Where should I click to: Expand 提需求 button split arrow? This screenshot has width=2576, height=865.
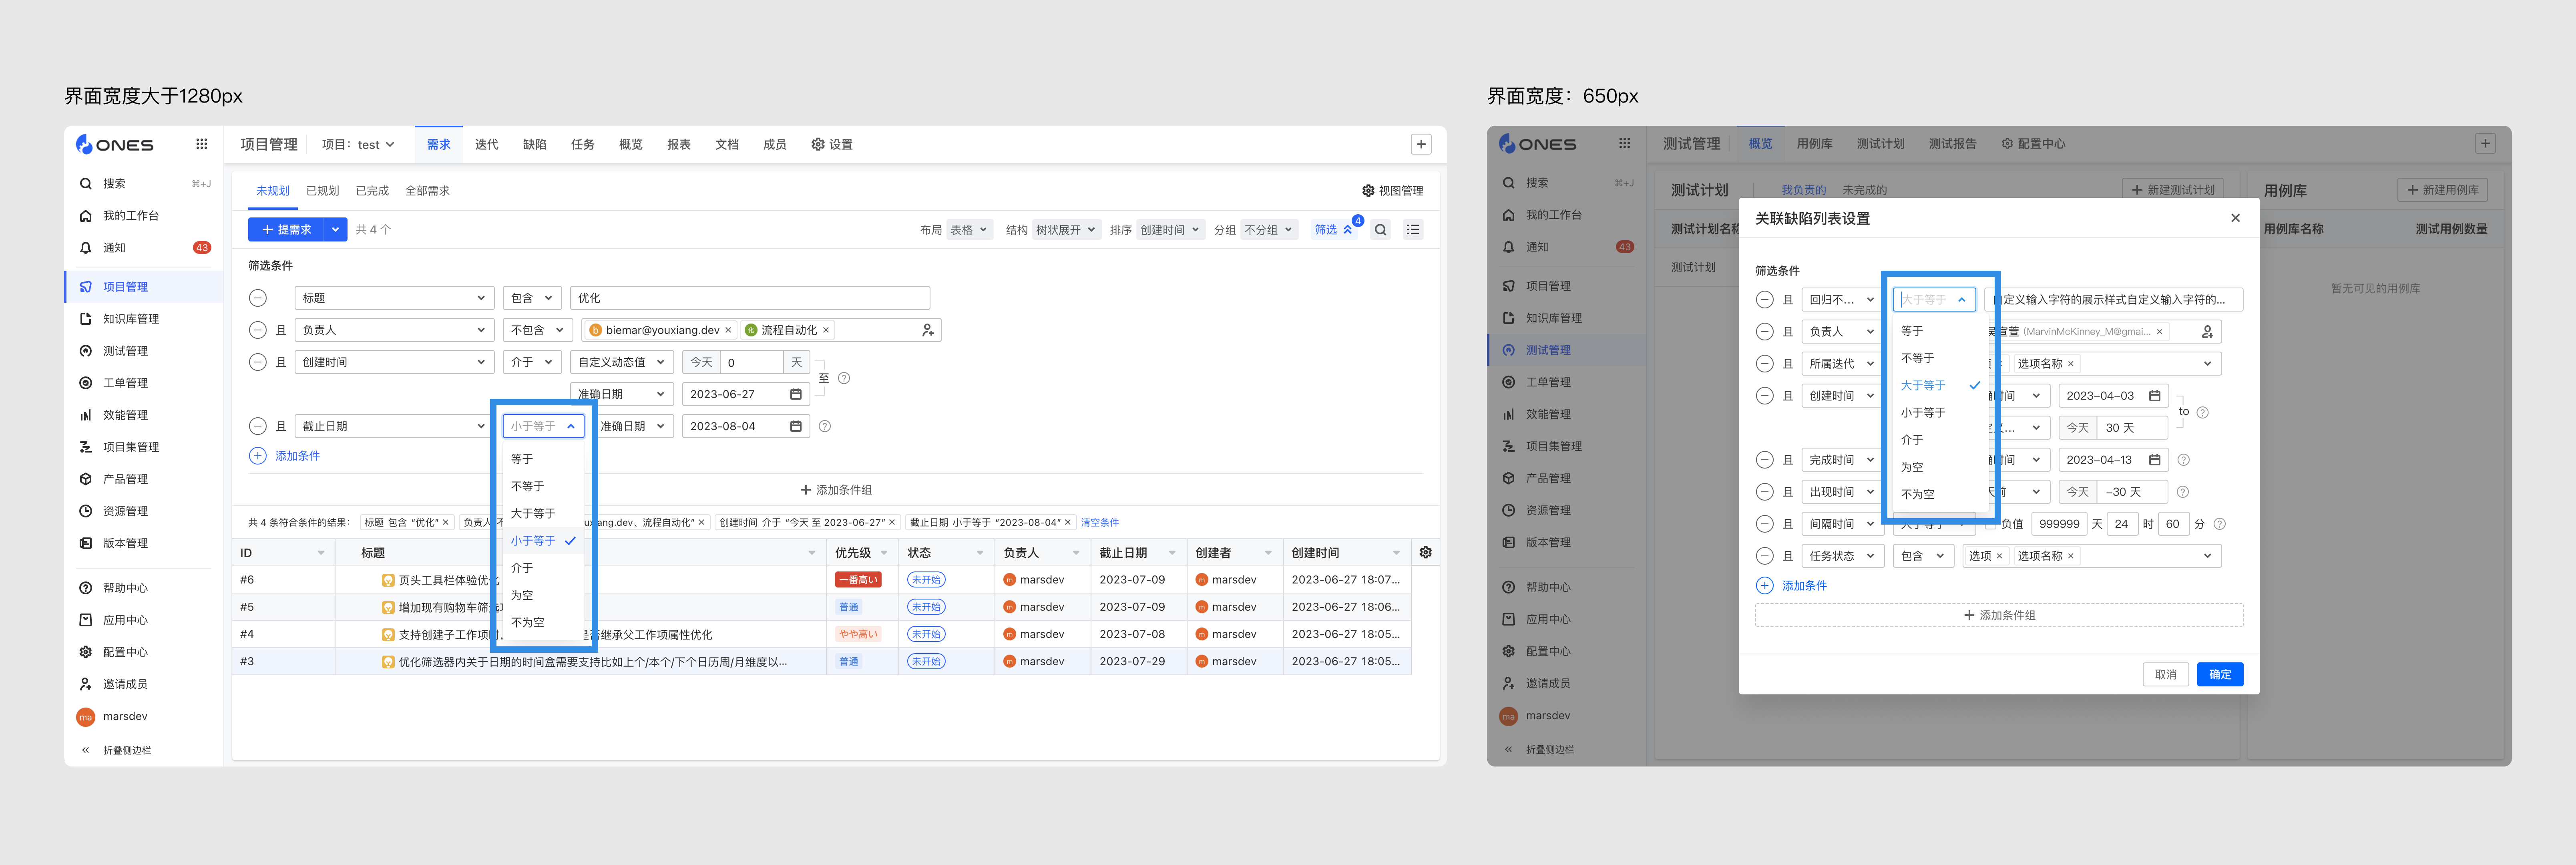[x=336, y=230]
